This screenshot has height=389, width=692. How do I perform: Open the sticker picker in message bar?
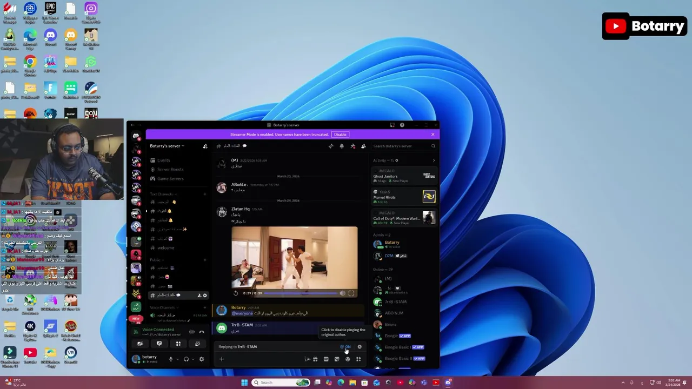(337, 359)
